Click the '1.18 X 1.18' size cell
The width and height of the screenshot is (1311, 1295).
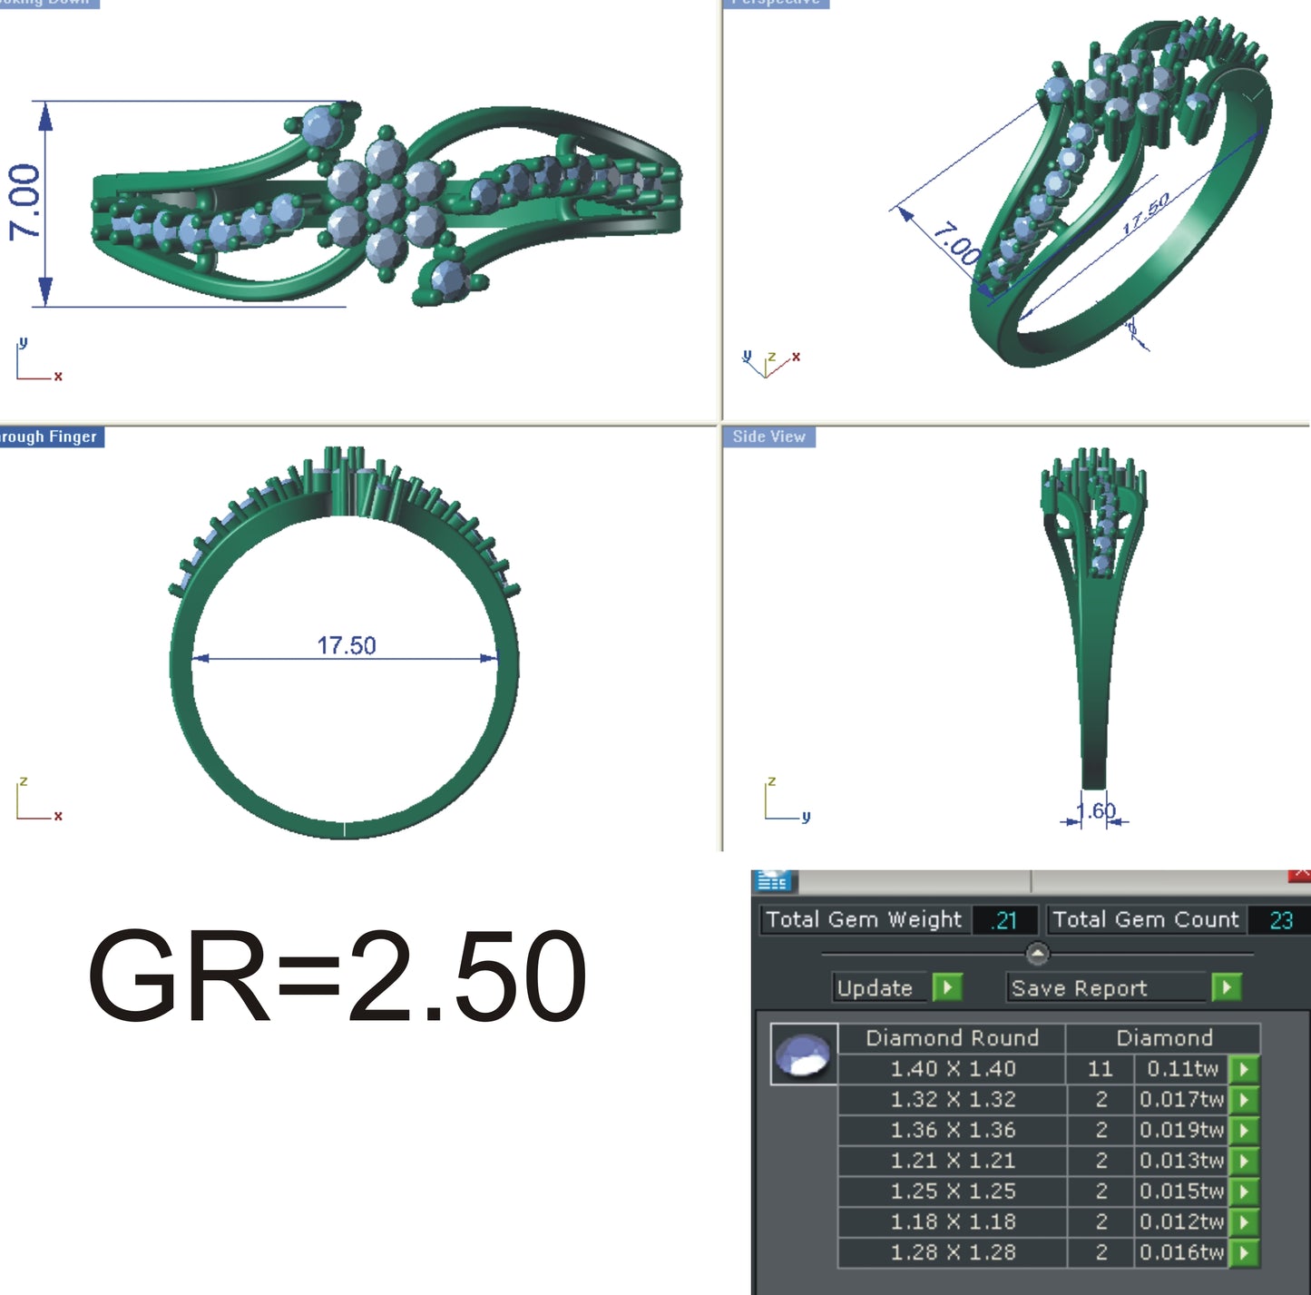(x=952, y=1222)
